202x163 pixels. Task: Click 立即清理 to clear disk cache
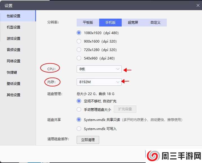(x=88, y=140)
